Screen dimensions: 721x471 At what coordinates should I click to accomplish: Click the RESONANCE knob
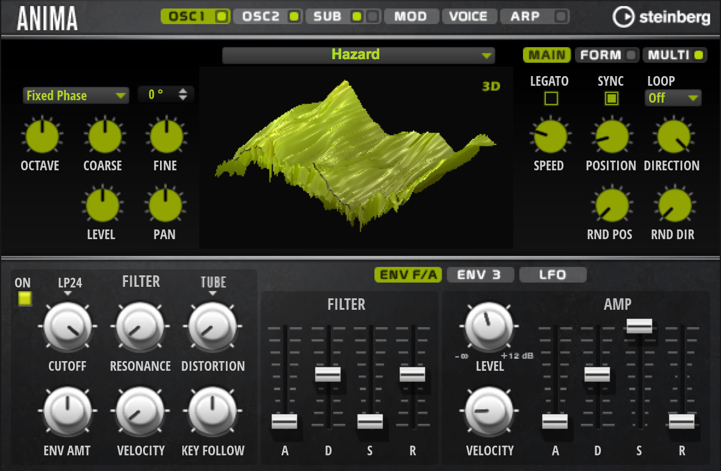coord(139,327)
